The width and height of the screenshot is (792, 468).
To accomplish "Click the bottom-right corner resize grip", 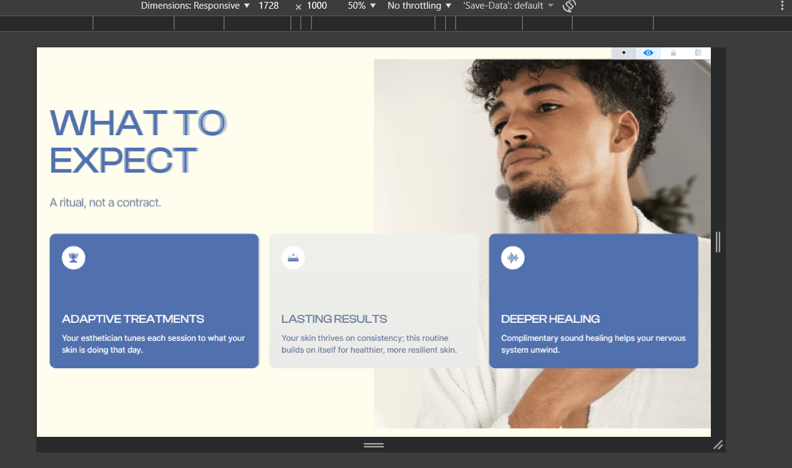I will [x=718, y=445].
